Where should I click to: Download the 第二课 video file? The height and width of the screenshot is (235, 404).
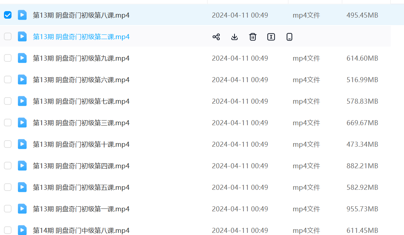[234, 37]
